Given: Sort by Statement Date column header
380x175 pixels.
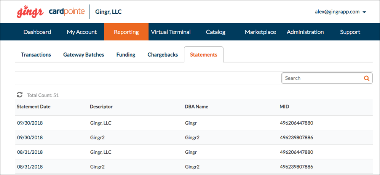Looking at the screenshot, I should click(x=34, y=107).
